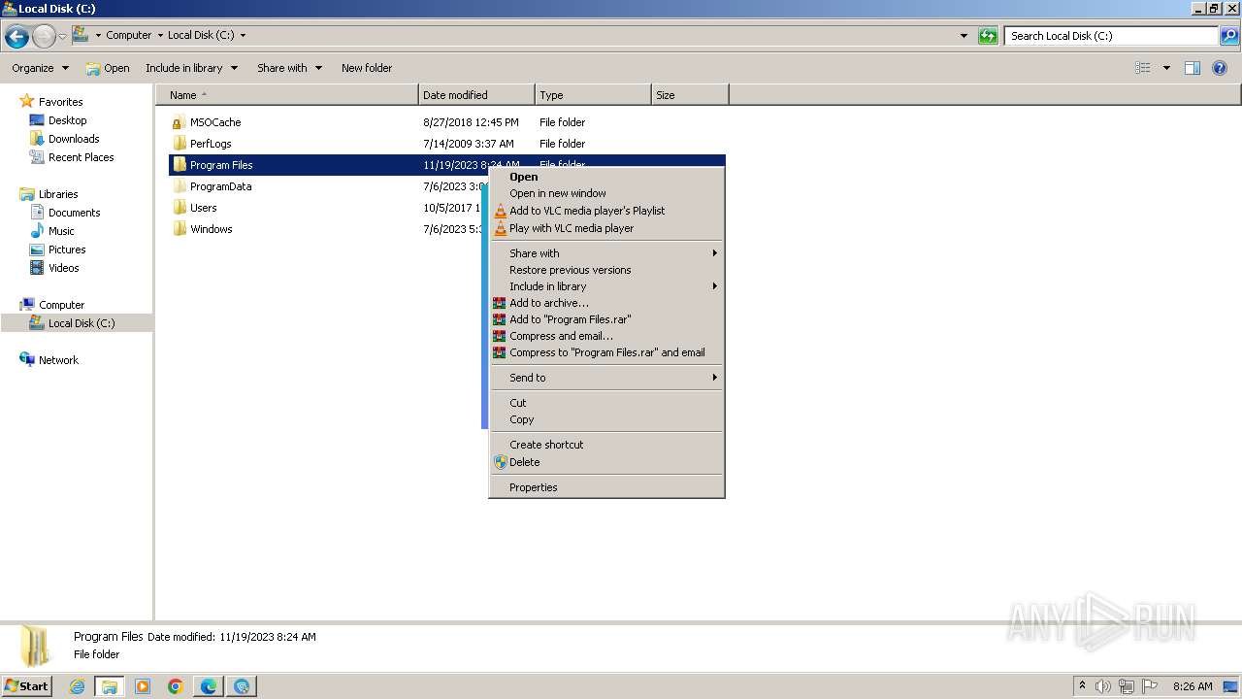Click the Favorites star icon
1242x699 pixels.
tap(27, 102)
